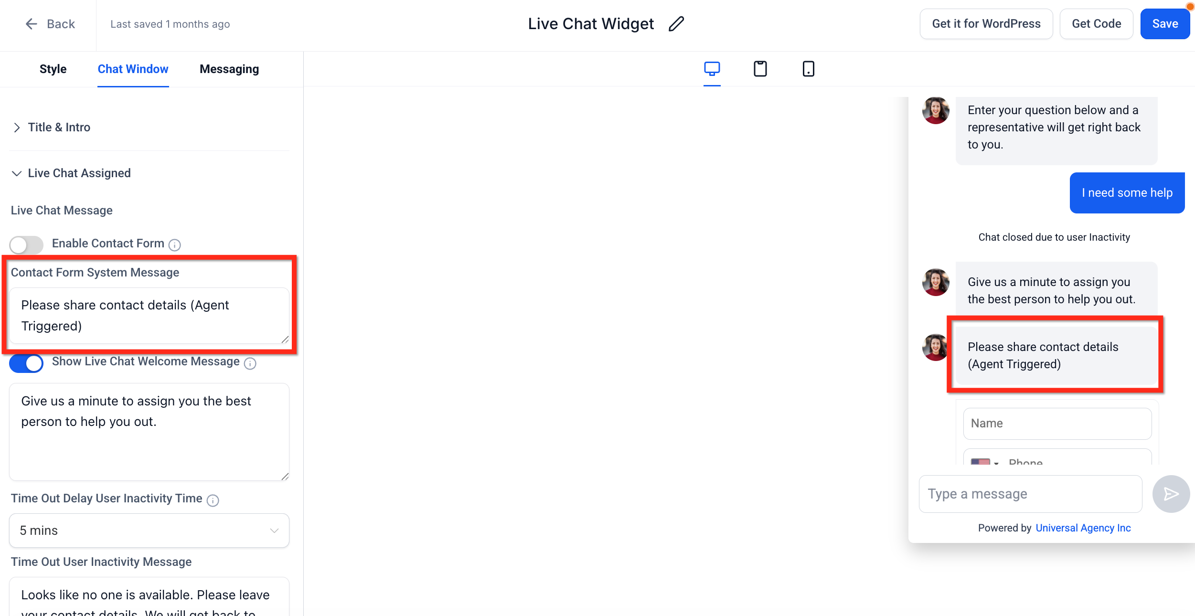Open the Messaging tab

(x=229, y=69)
